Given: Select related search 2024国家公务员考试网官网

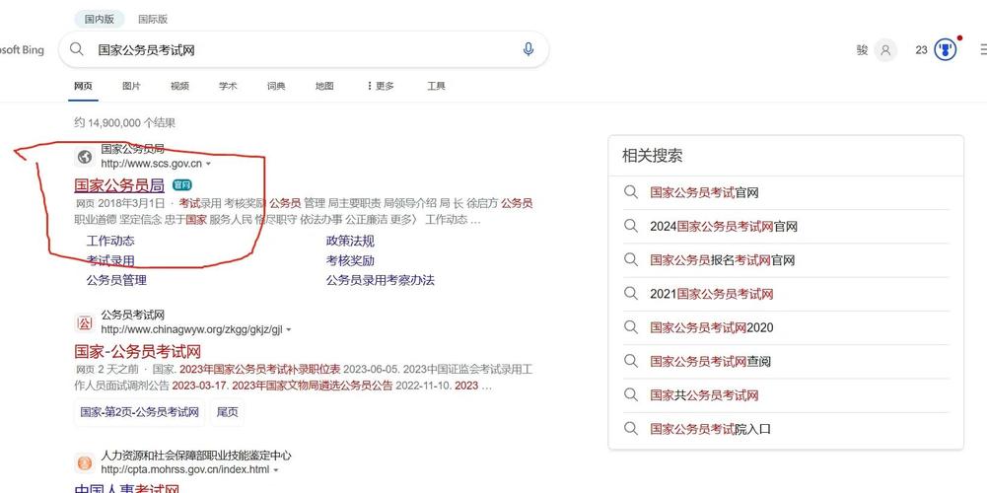Looking at the screenshot, I should click(x=724, y=226).
